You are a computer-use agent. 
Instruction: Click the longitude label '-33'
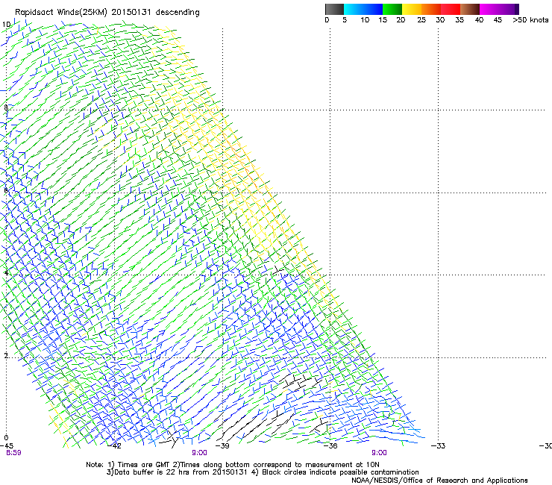coord(439,446)
